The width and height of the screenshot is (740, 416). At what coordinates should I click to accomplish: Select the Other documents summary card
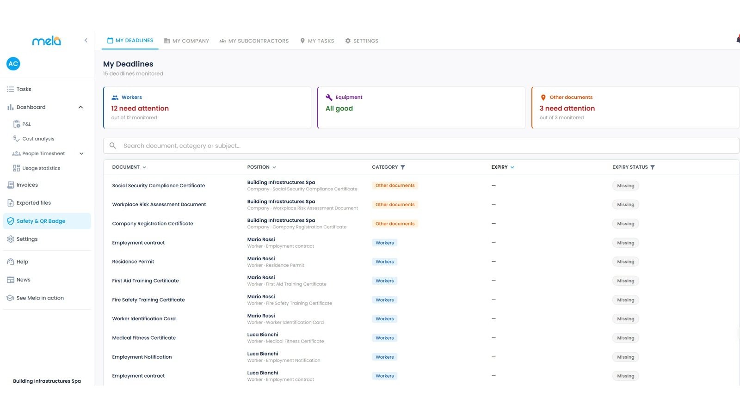click(635, 107)
